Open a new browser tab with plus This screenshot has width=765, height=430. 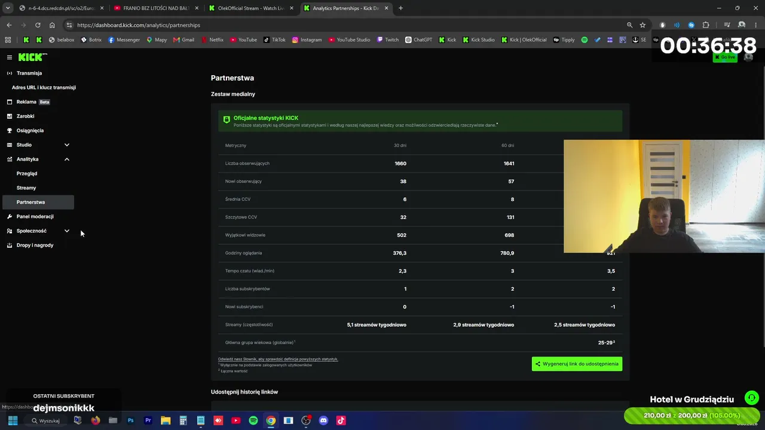point(400,8)
